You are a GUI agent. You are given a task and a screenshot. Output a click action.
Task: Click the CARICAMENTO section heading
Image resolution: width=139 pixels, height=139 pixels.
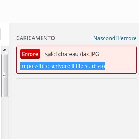(35, 38)
